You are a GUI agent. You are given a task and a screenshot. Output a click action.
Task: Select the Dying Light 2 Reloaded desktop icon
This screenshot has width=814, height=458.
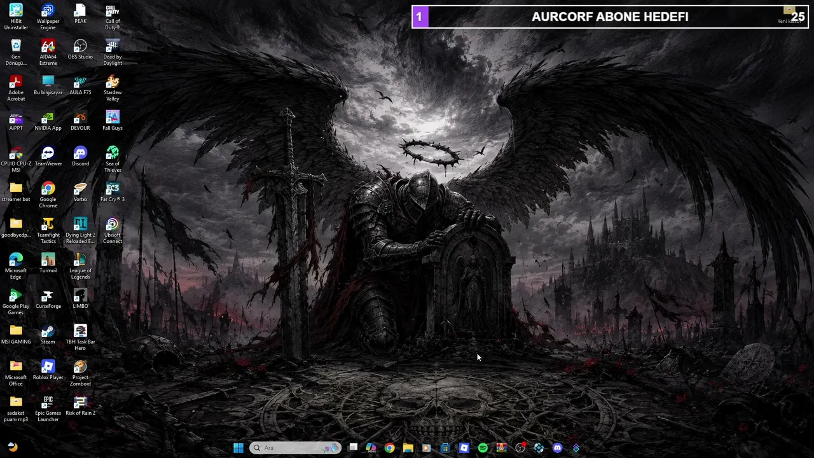pyautogui.click(x=80, y=231)
